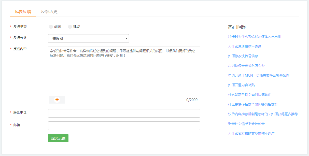The width and height of the screenshot is (309, 156).
Task: Focus the 邮箱 input field
Action: pyautogui.click(x=124, y=126)
